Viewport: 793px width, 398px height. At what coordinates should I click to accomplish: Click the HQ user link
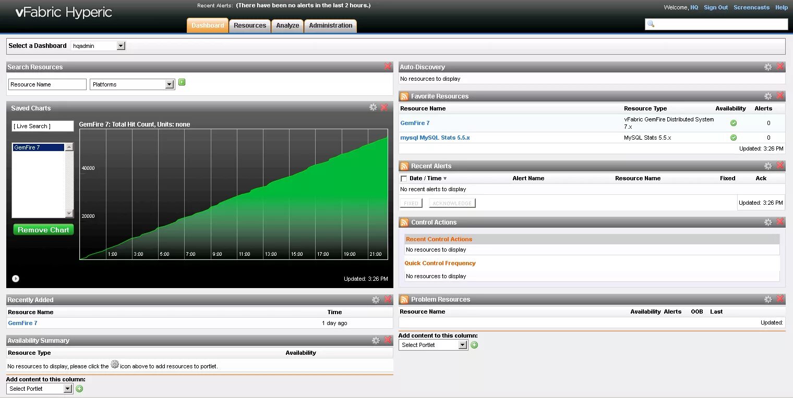(694, 7)
